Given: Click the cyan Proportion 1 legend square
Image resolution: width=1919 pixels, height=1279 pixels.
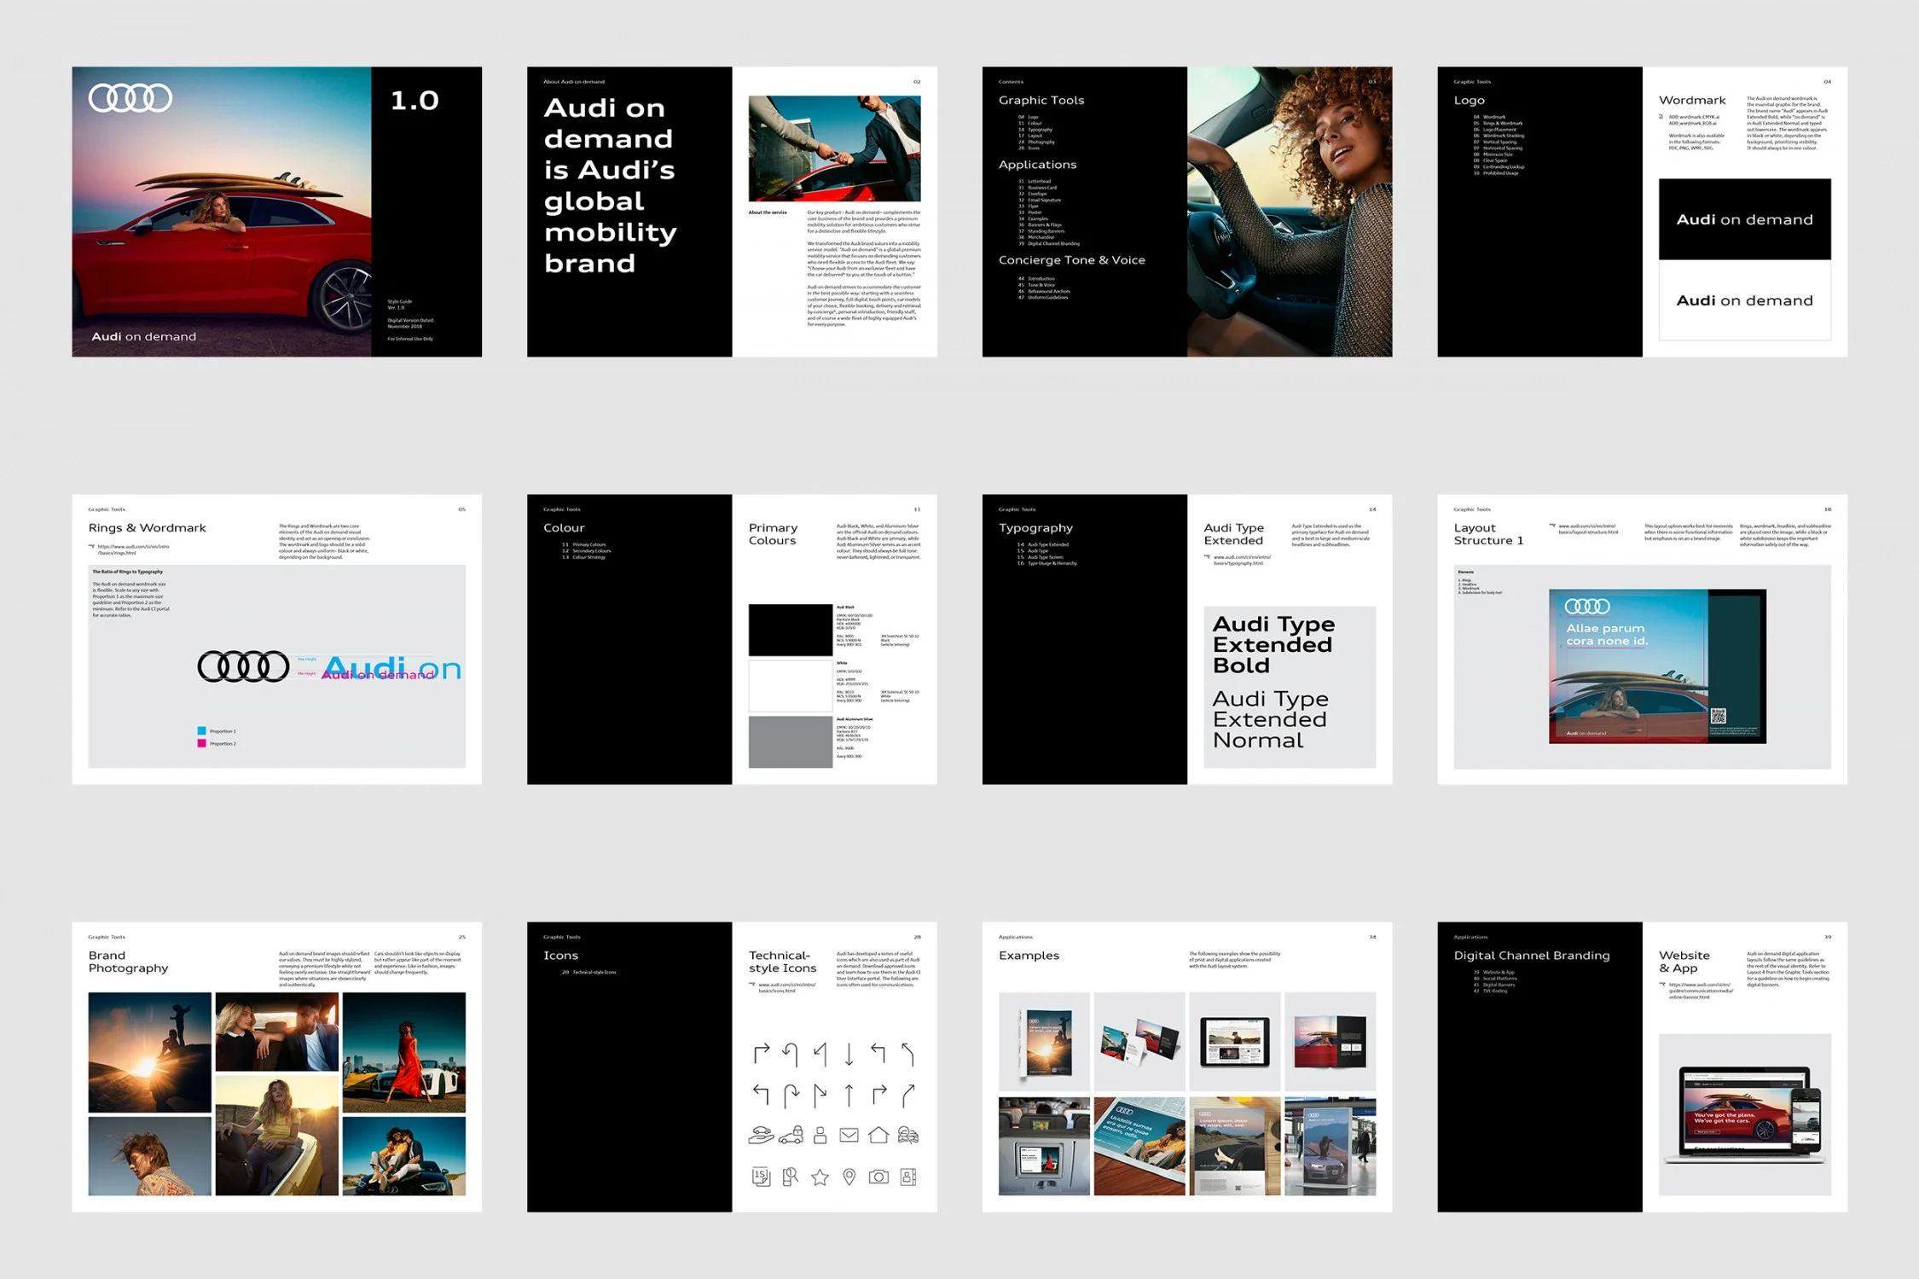Looking at the screenshot, I should point(201,731).
